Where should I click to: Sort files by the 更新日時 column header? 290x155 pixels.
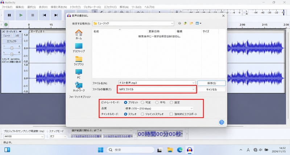[161, 31]
